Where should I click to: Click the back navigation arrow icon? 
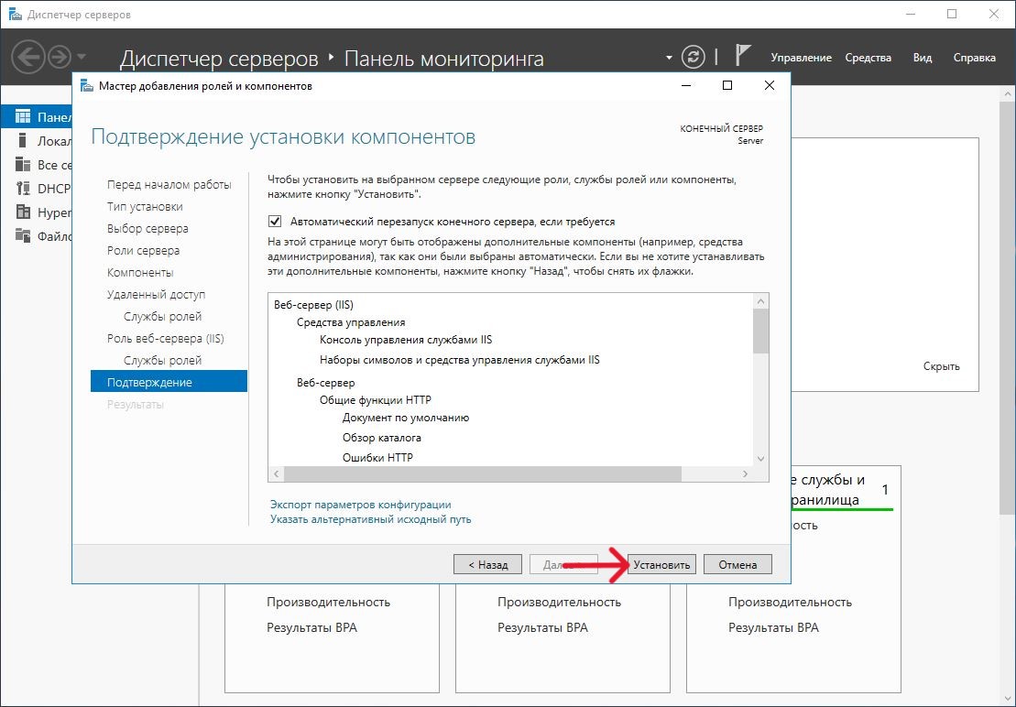point(28,58)
